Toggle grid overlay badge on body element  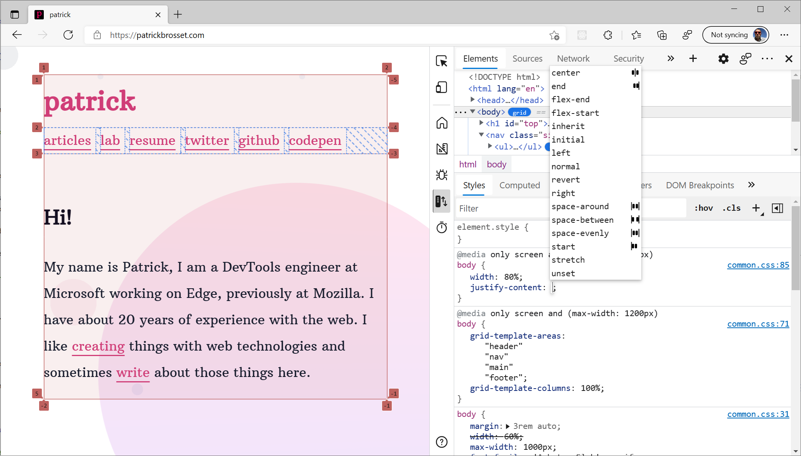tap(519, 112)
